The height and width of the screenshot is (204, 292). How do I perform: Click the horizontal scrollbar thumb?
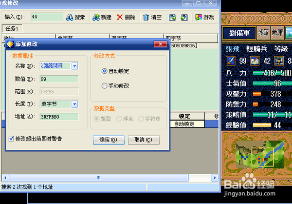click(x=99, y=178)
